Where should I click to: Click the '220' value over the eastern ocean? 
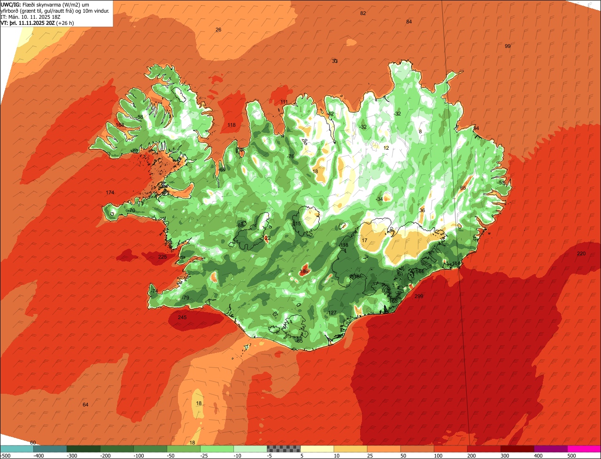[581, 253]
